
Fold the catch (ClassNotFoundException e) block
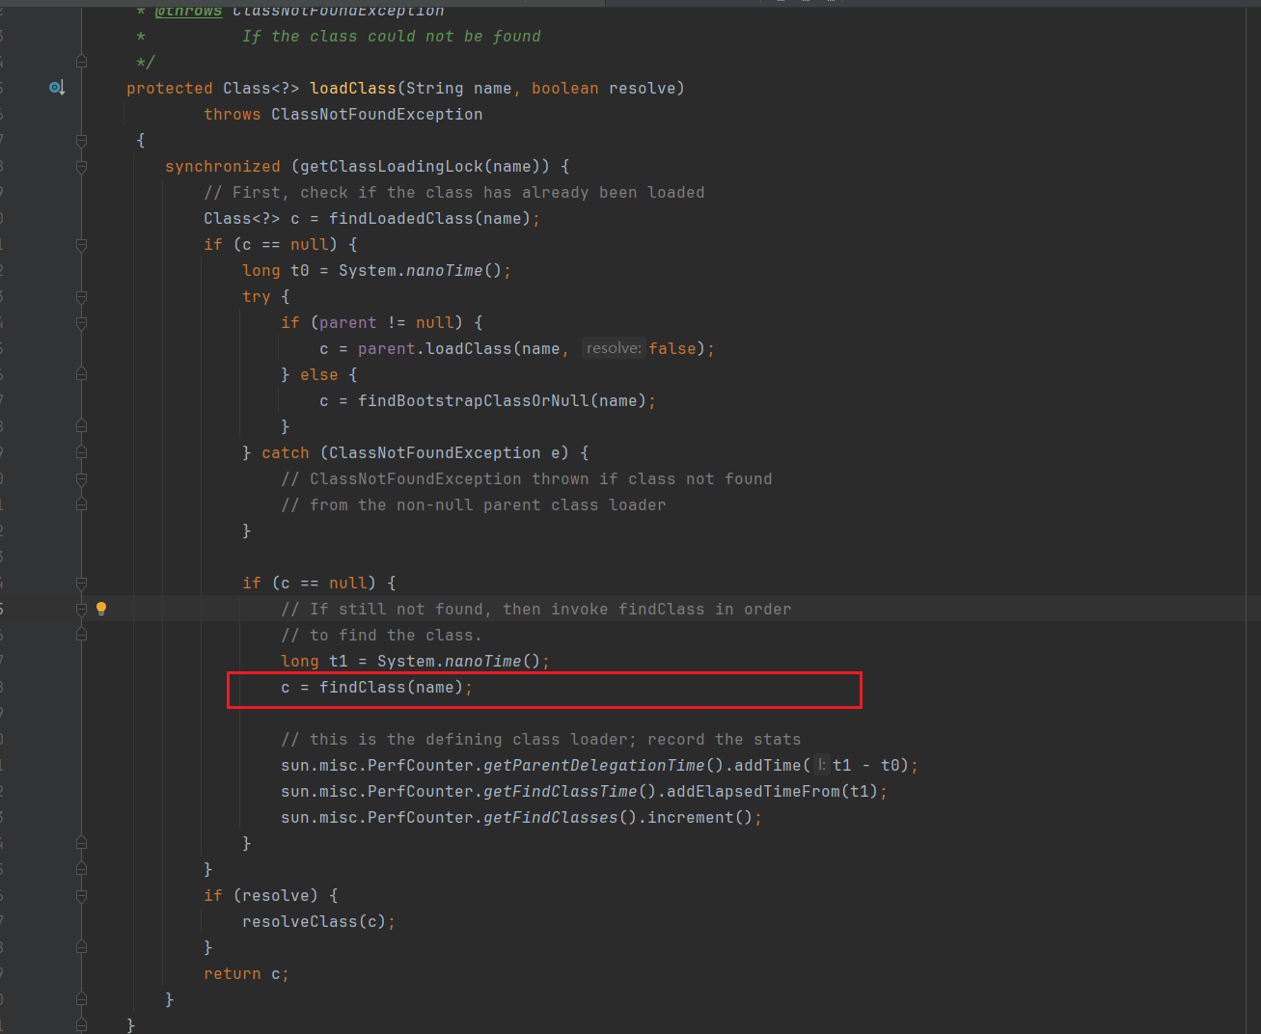pyautogui.click(x=81, y=453)
